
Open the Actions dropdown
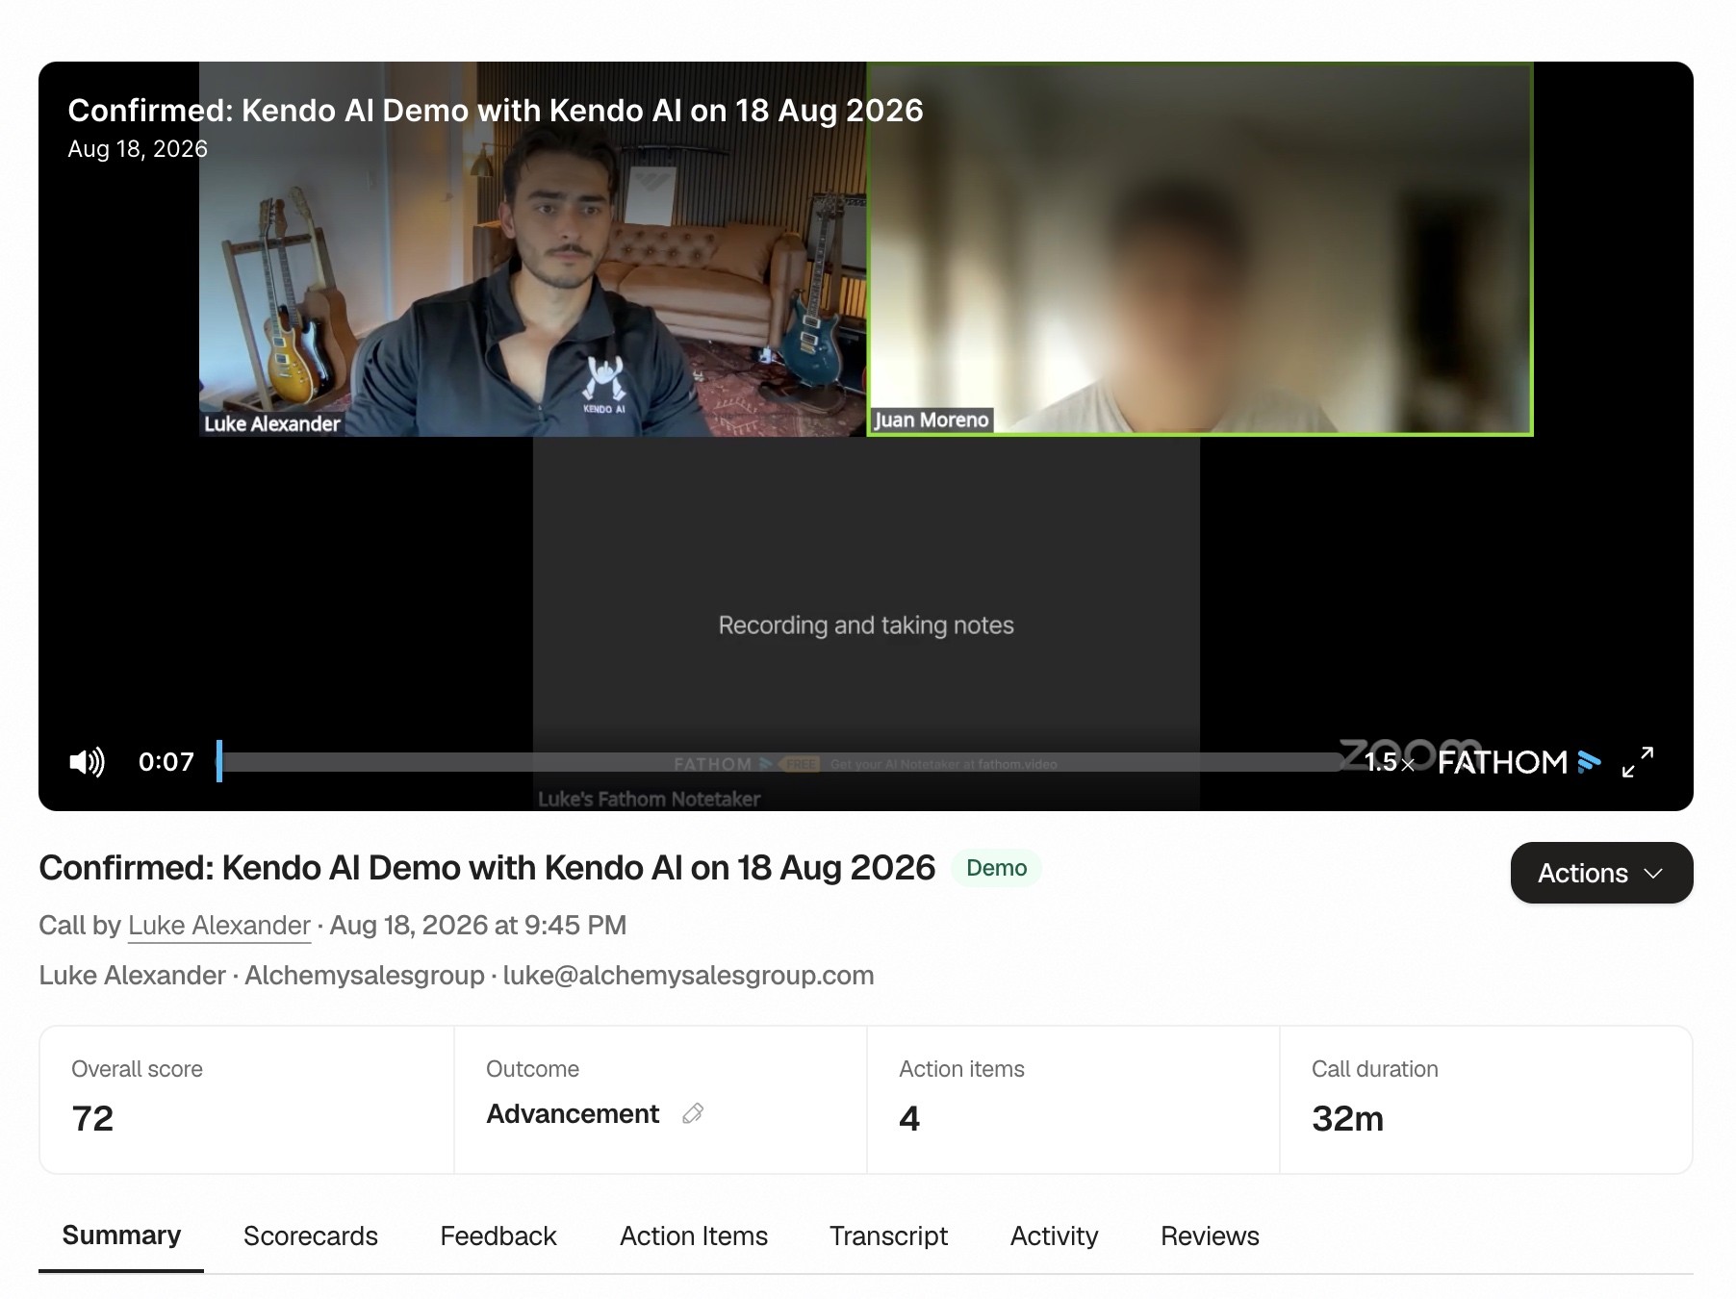(1601, 873)
